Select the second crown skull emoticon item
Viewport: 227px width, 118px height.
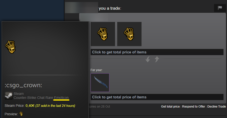pyautogui.click(x=129, y=34)
